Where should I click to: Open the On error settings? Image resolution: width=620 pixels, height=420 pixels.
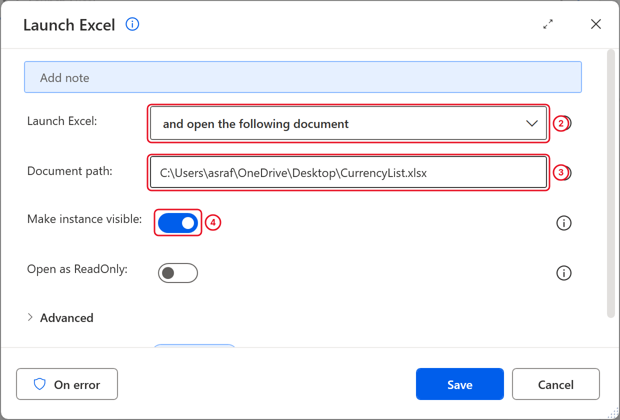tap(67, 384)
